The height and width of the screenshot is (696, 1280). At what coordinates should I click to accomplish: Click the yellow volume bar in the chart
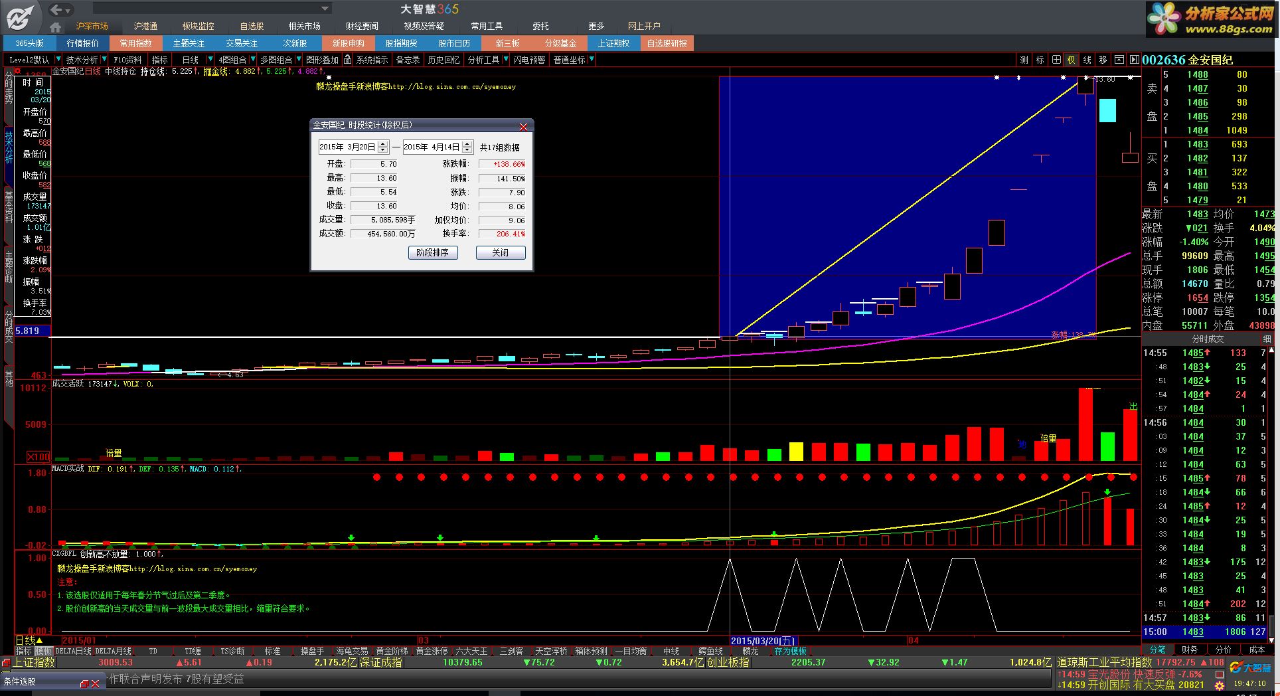[795, 452]
